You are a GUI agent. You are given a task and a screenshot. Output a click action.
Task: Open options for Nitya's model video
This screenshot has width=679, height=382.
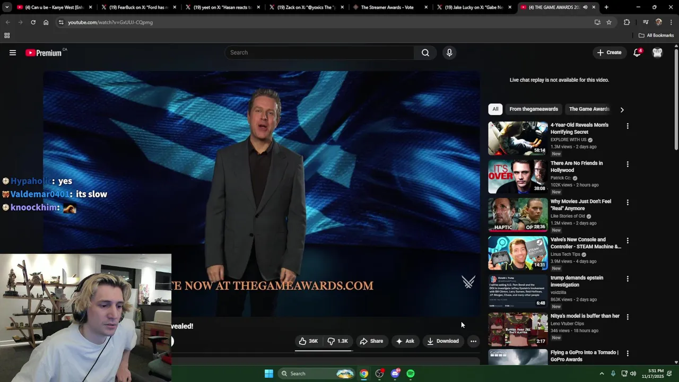click(x=628, y=317)
